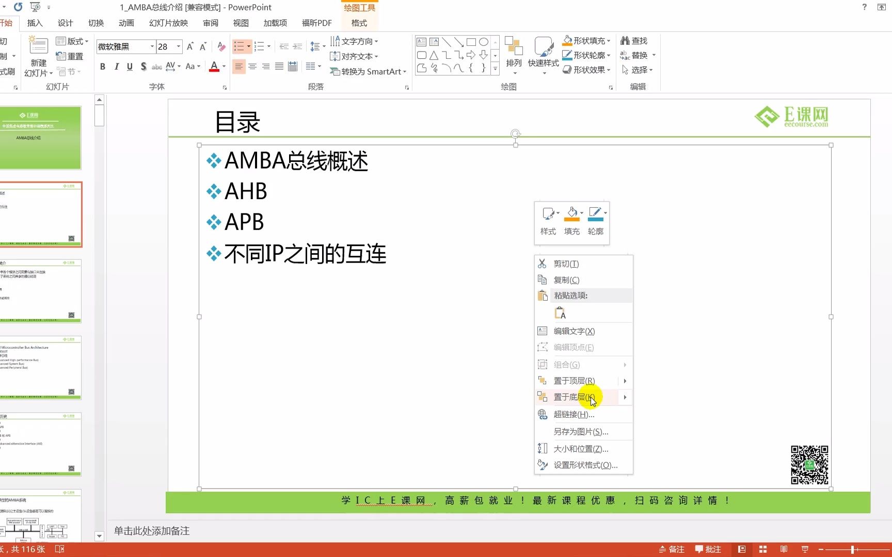Choose Size and Position (大小和位置) item
This screenshot has height=557, width=892.
tap(583, 449)
